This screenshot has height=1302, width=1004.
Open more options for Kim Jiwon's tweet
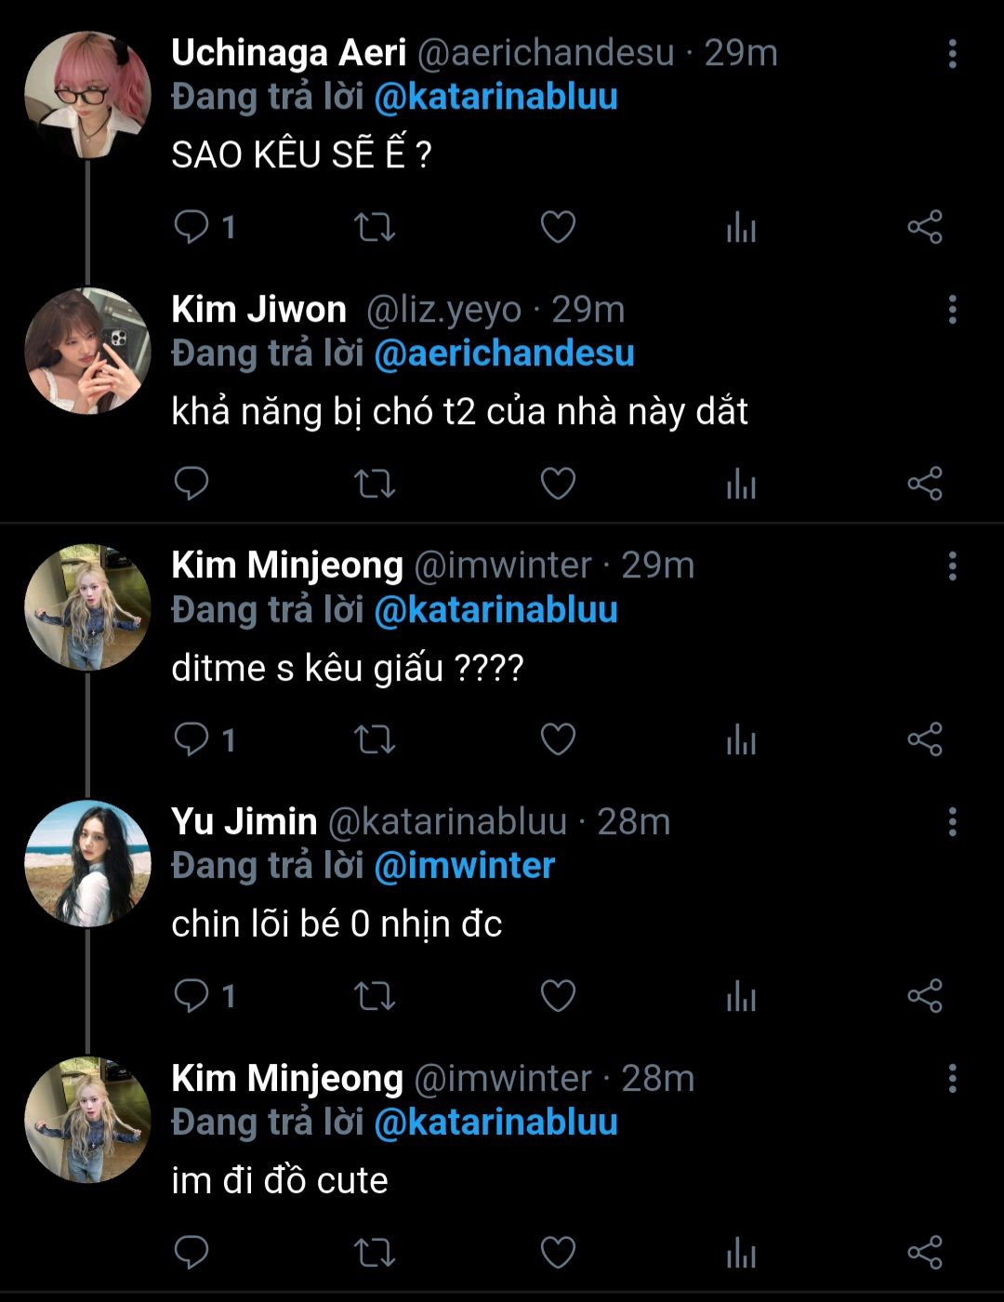pyautogui.click(x=952, y=310)
